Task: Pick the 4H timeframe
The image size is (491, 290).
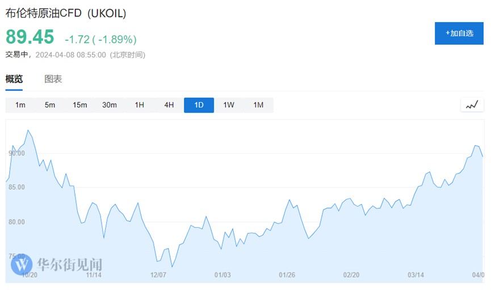Action: click(169, 105)
